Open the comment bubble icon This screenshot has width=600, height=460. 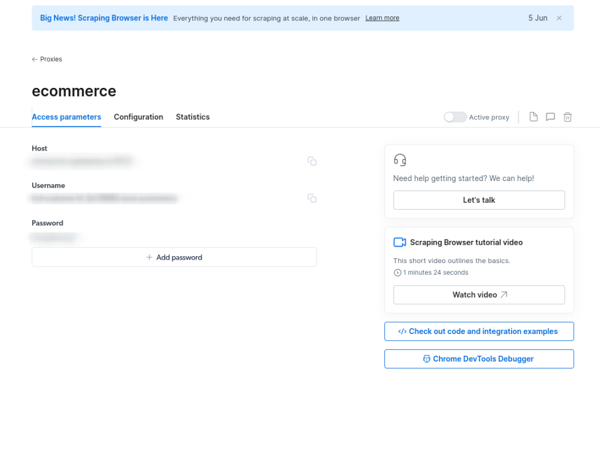coord(550,117)
